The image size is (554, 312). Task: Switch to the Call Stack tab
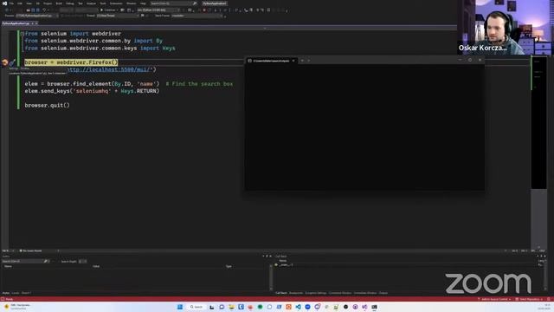(281, 293)
